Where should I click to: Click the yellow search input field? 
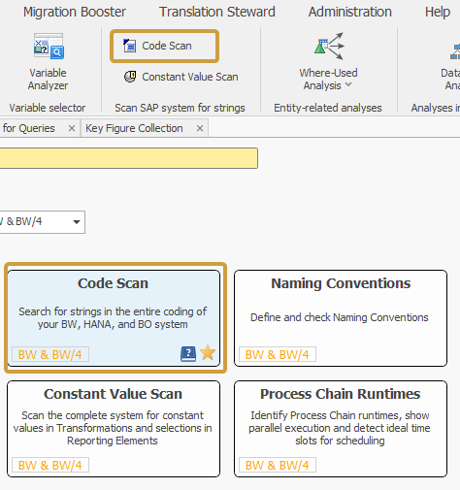(x=129, y=158)
